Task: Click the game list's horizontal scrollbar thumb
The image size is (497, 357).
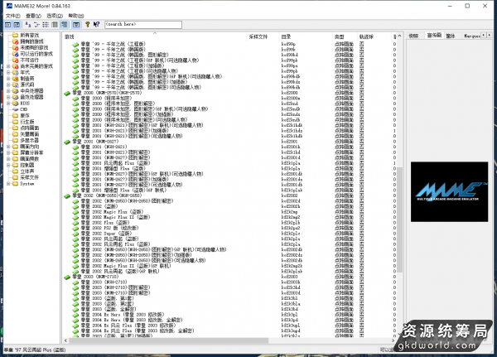Action: coord(169,340)
